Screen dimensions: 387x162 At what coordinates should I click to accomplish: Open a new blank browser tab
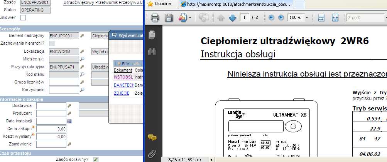[300, 4]
